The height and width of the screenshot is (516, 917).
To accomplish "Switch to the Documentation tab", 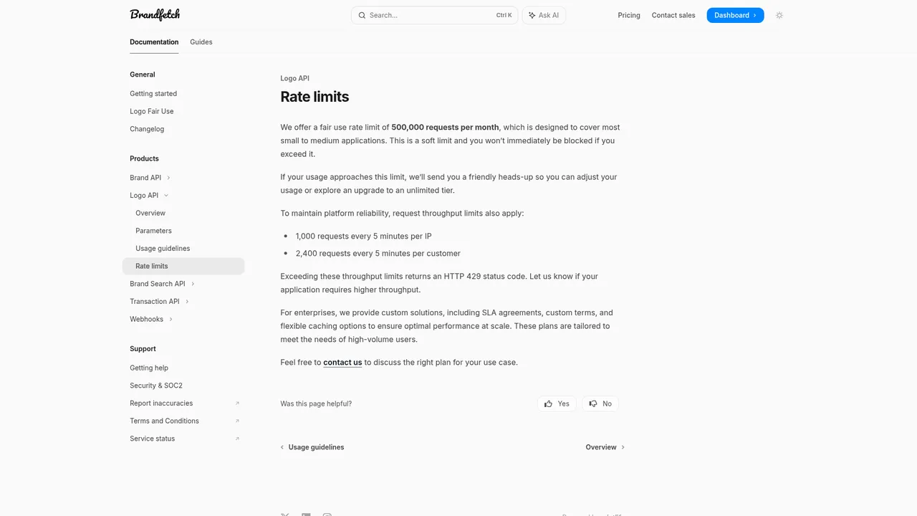I will point(153,42).
